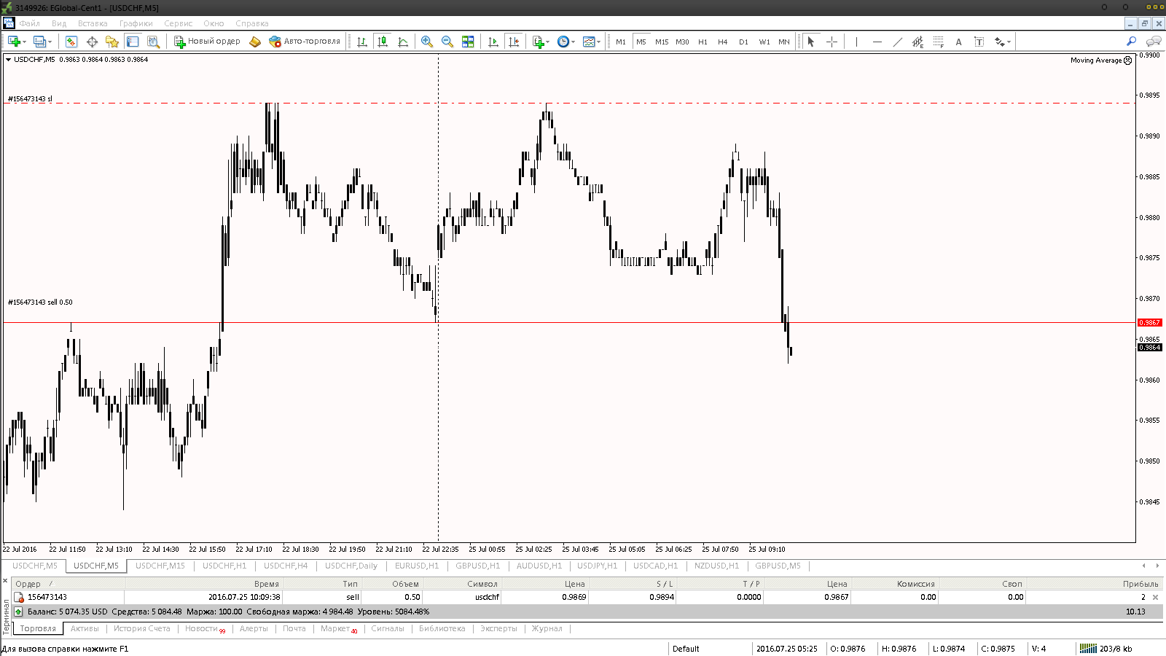Select the Fibonacci retracement tool

click(938, 42)
